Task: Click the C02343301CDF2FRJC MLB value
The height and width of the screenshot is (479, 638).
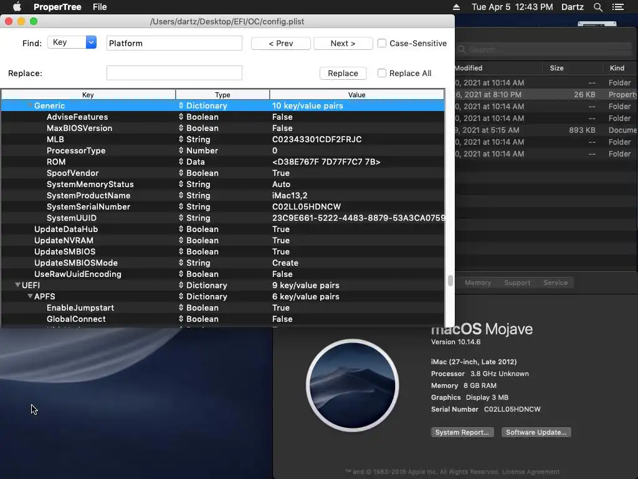Action: (x=317, y=139)
